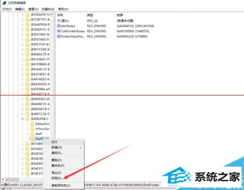Choose 权限(P) in context menu
Viewport: 244px width, 190px height.
(57, 178)
